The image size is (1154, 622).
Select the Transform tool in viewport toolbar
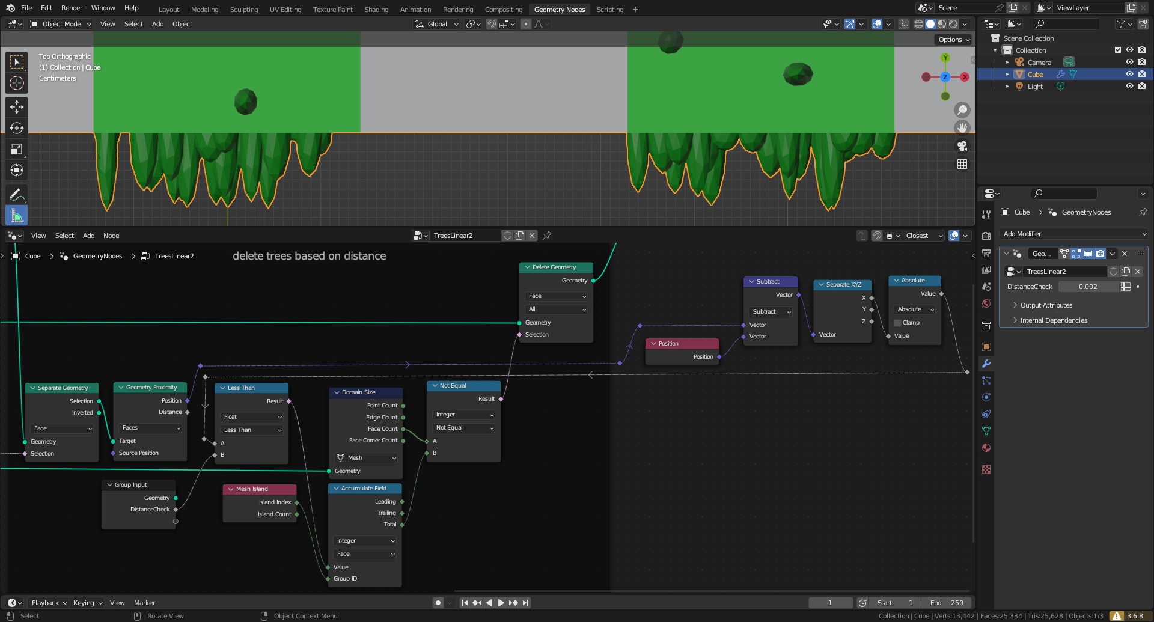(x=17, y=170)
